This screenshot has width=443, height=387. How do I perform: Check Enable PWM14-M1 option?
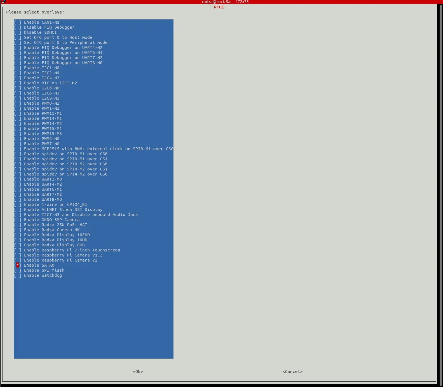(17, 118)
